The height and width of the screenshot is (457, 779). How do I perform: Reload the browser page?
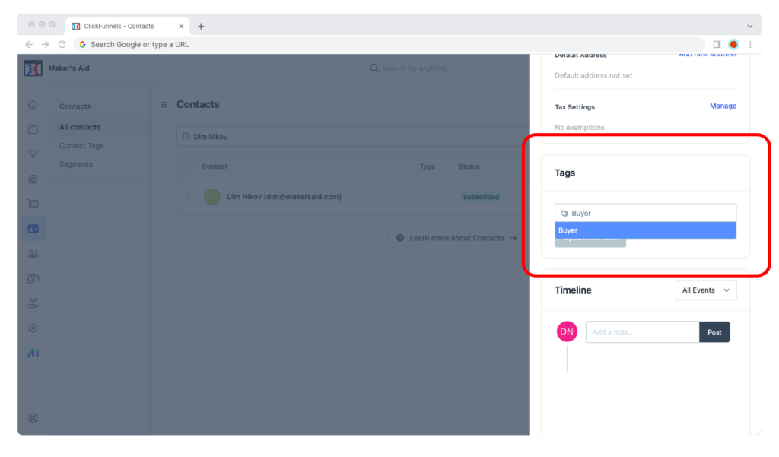(x=62, y=44)
